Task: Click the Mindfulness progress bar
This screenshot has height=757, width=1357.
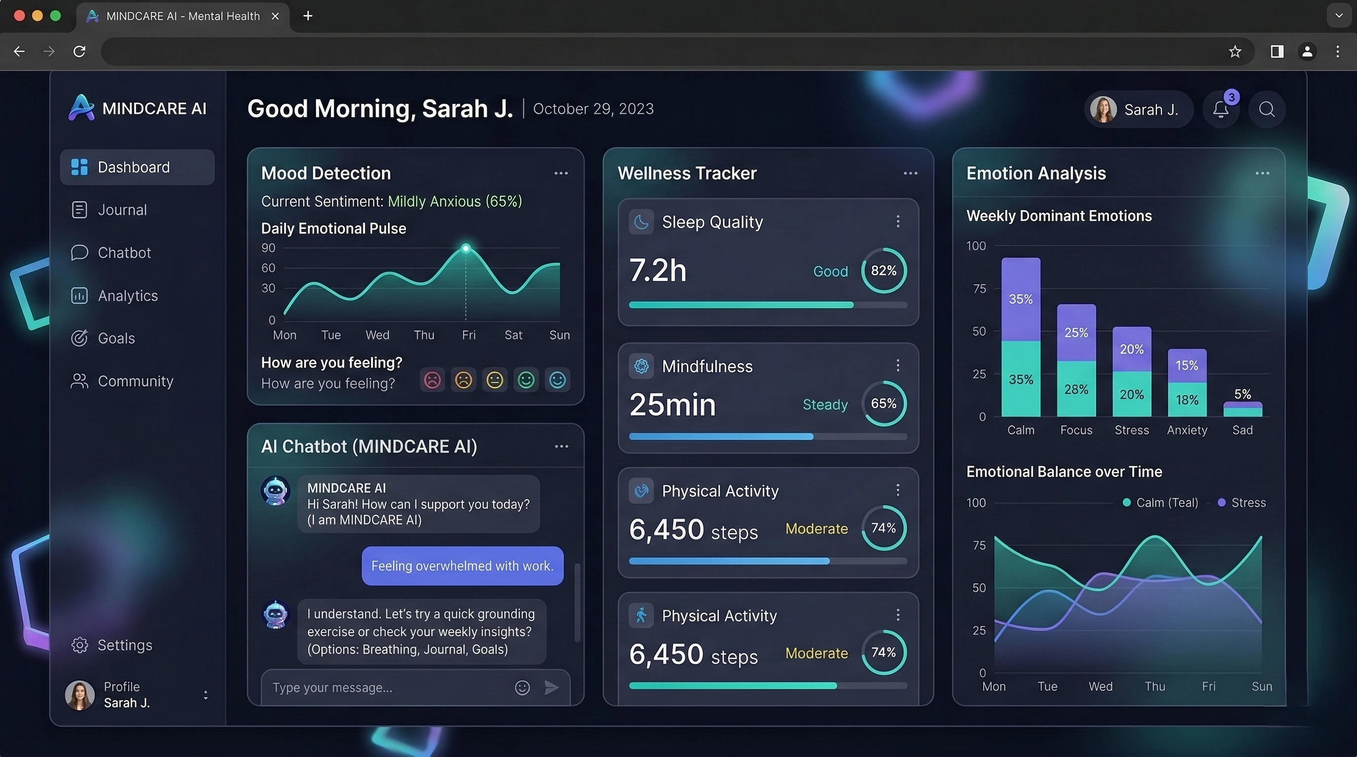Action: click(768, 436)
